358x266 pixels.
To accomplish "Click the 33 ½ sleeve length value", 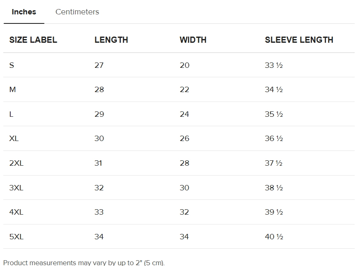I will 274,65.
